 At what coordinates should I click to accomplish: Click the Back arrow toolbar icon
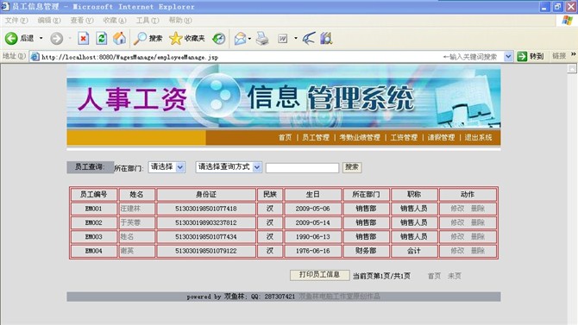[x=11, y=38]
